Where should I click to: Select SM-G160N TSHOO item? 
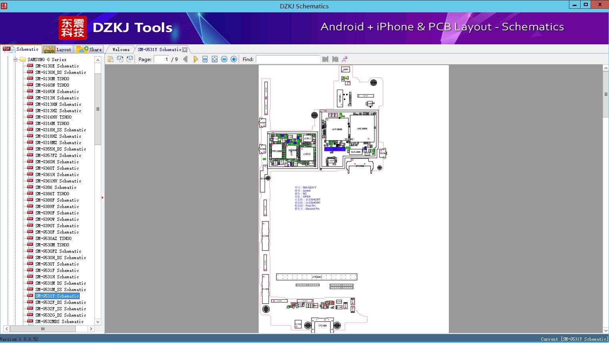click(52, 85)
